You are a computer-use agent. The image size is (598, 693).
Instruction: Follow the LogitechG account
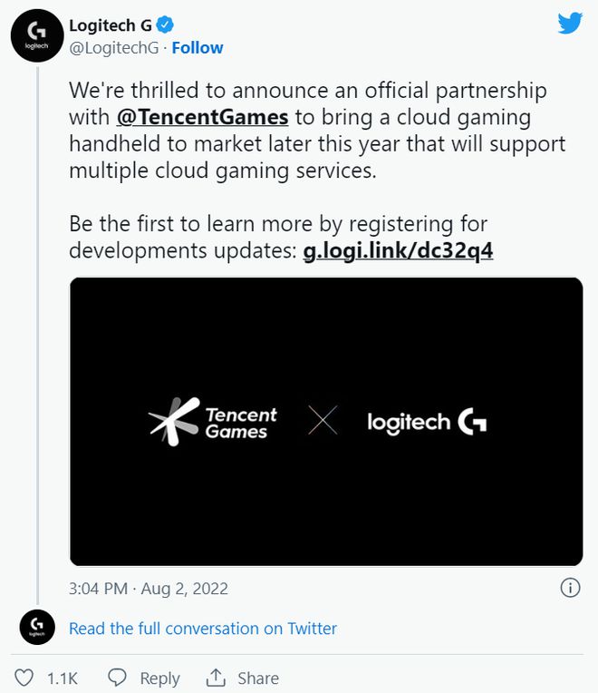click(x=198, y=48)
